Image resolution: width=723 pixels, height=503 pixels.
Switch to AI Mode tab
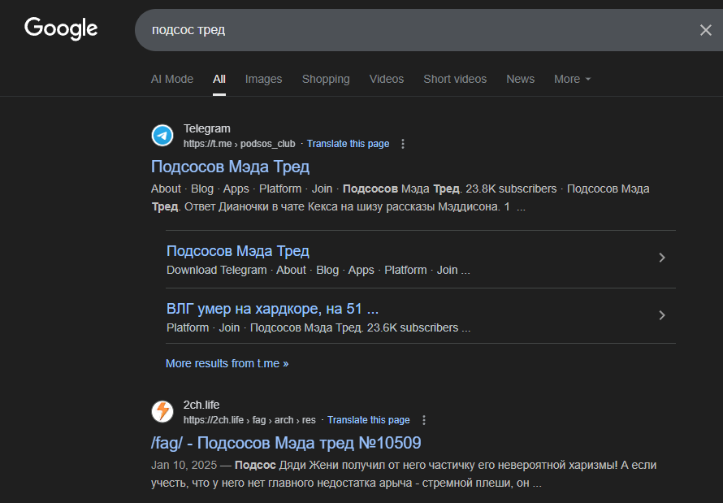tap(172, 79)
